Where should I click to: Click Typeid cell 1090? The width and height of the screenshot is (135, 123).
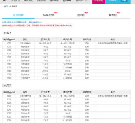point(9,74)
